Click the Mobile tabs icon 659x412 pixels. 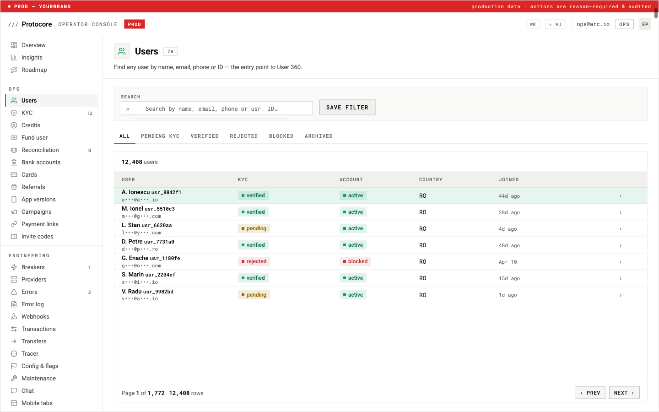coord(14,403)
